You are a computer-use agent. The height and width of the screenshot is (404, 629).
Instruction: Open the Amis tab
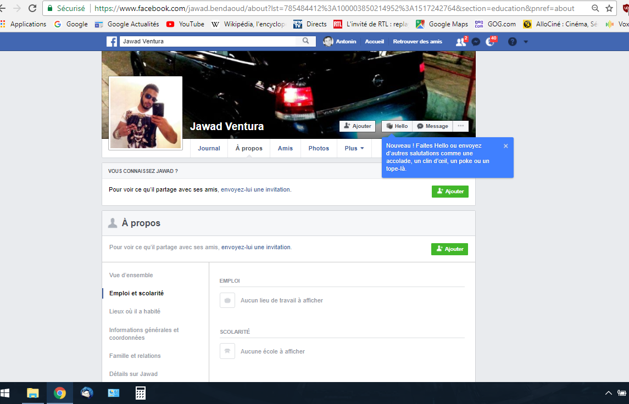point(285,148)
